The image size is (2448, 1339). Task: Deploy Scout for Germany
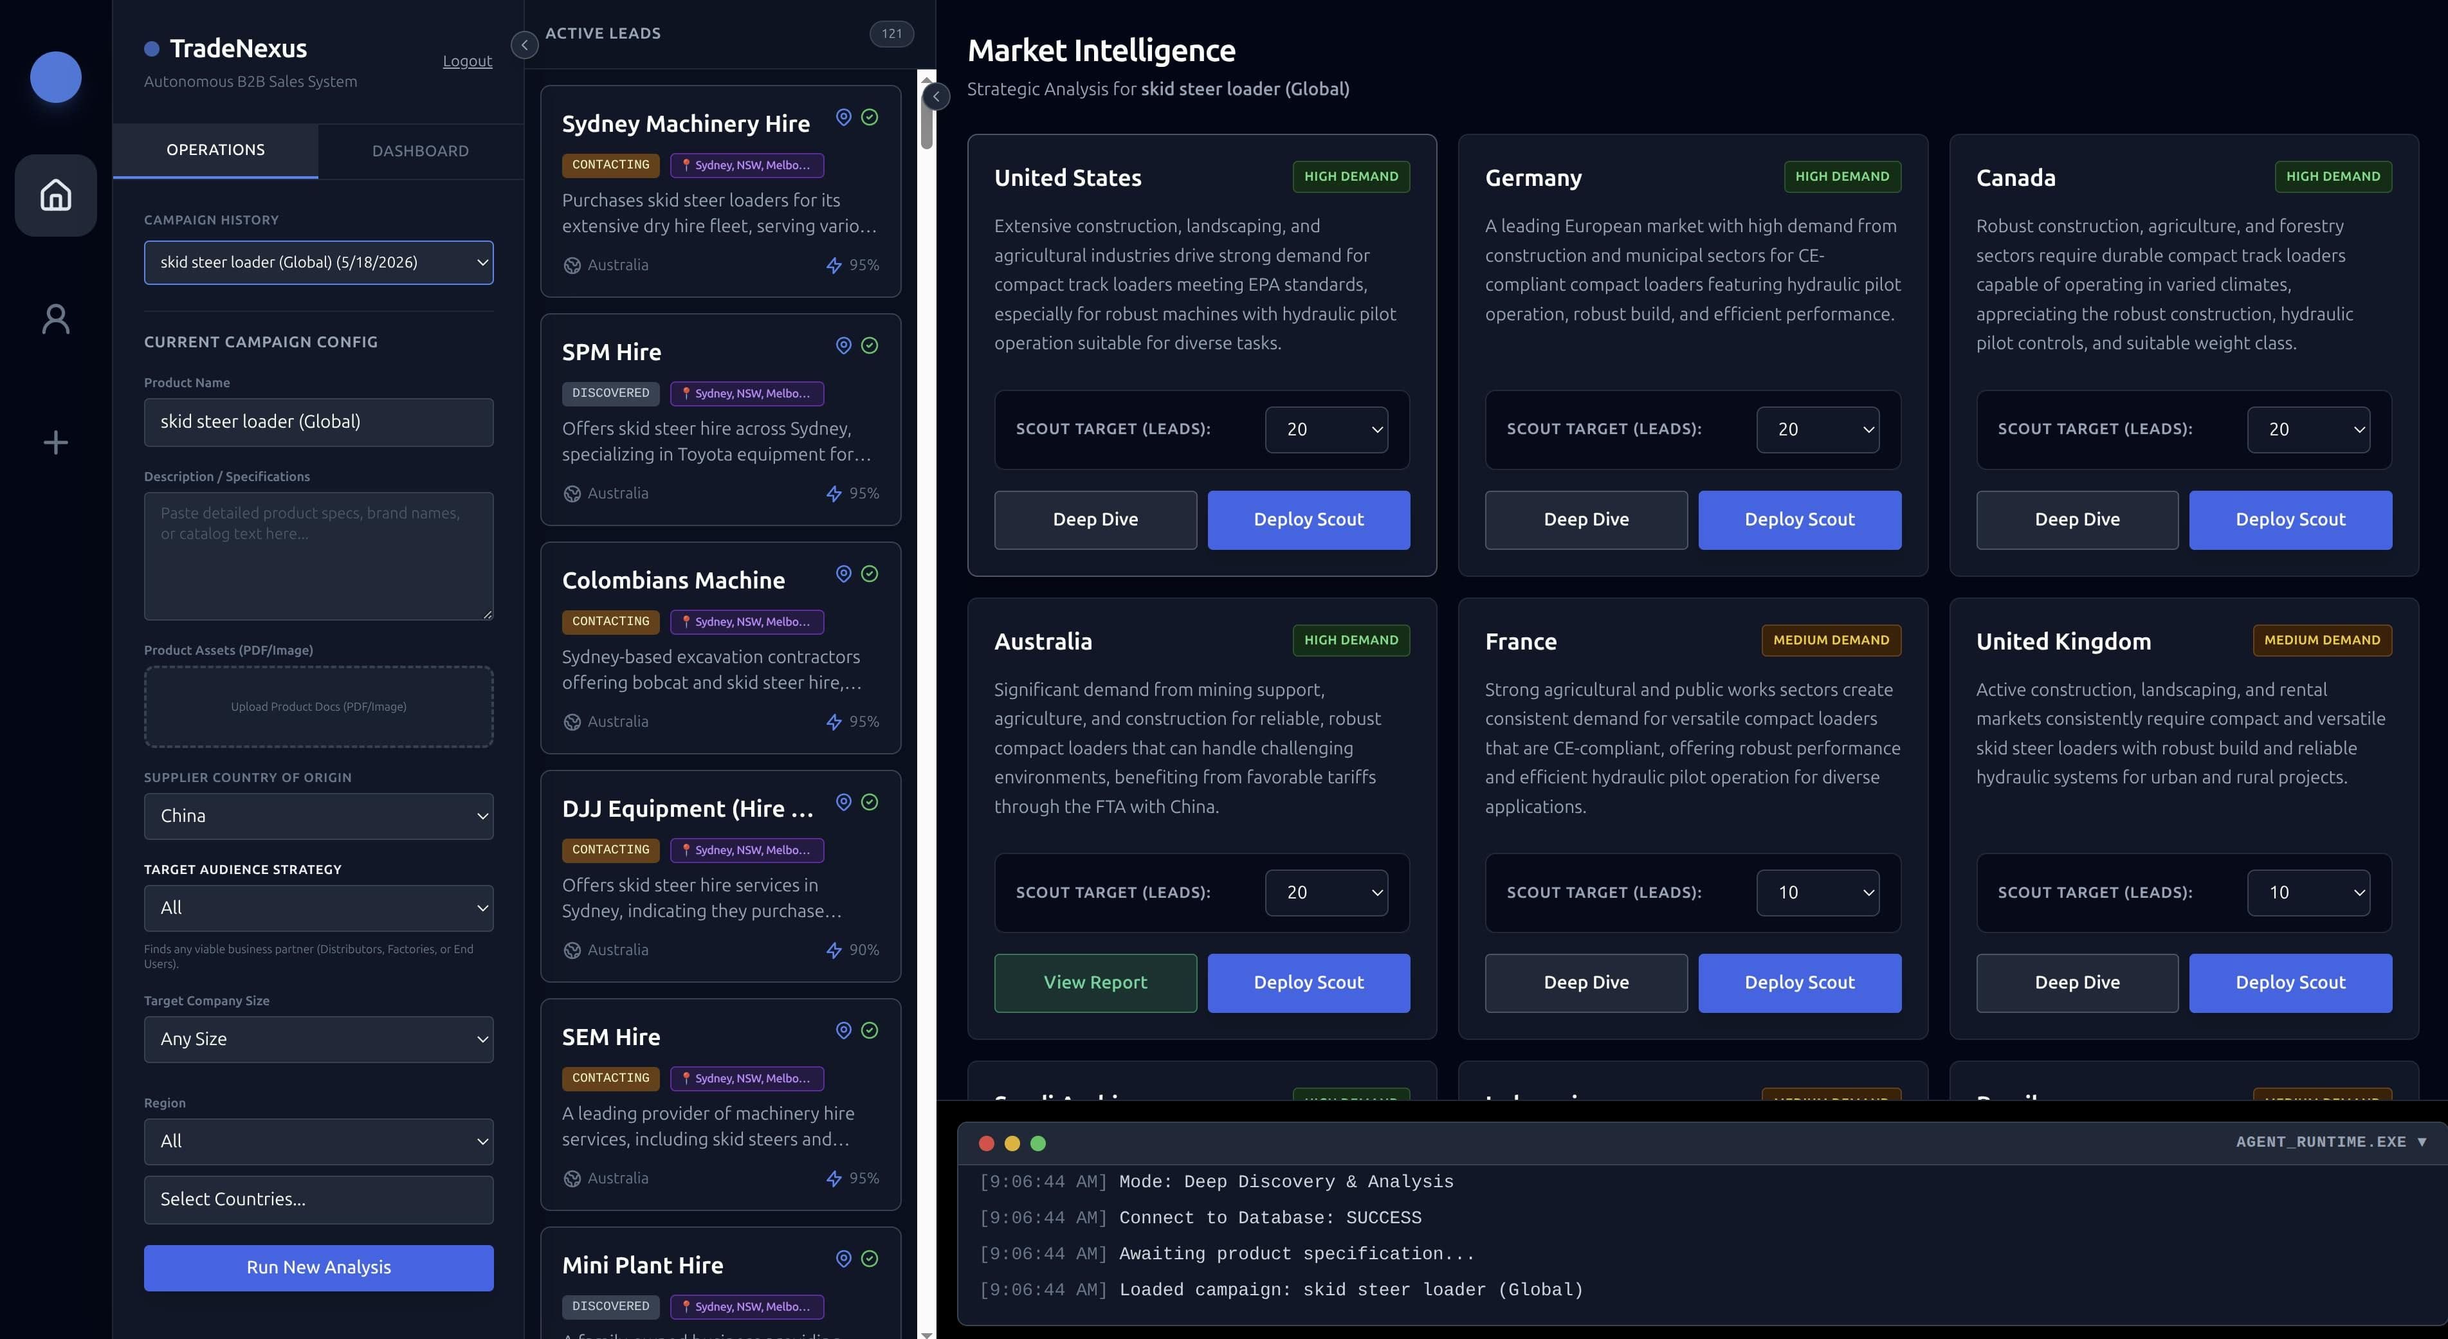click(1800, 520)
